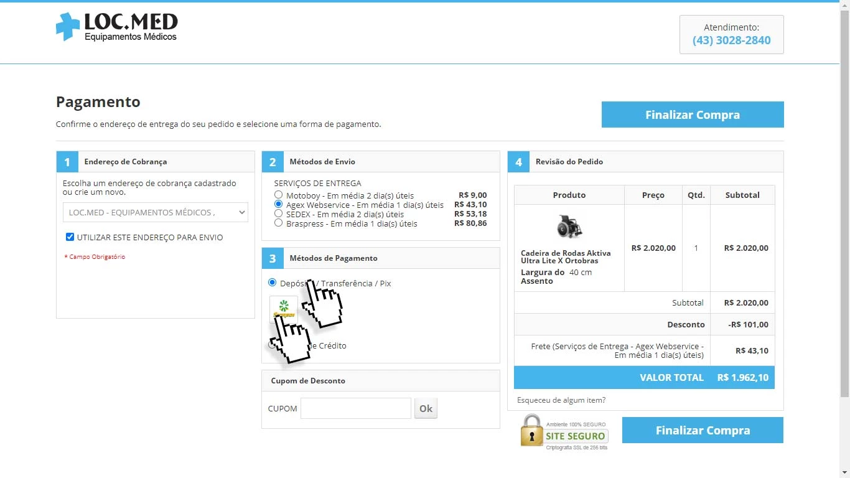This screenshot has width=850, height=478.
Task: Click the Motoboy price R$ 9,00
Action: point(473,195)
